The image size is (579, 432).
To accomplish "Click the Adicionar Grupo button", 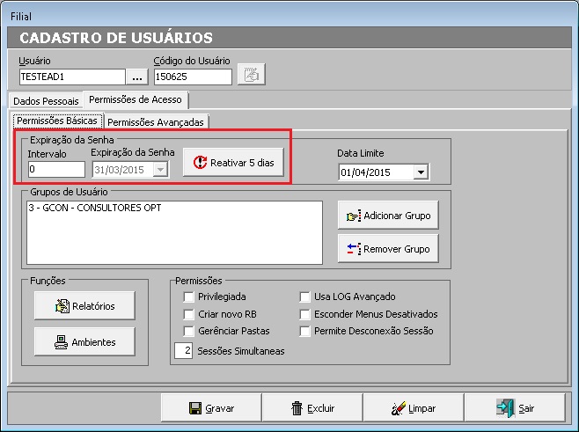I will [387, 215].
